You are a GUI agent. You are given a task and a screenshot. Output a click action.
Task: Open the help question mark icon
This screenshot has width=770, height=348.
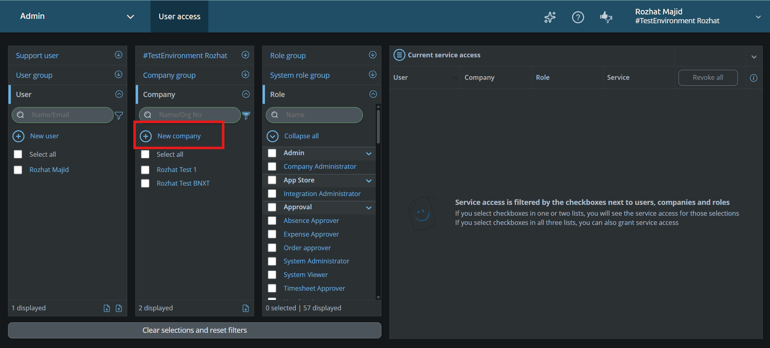(578, 17)
